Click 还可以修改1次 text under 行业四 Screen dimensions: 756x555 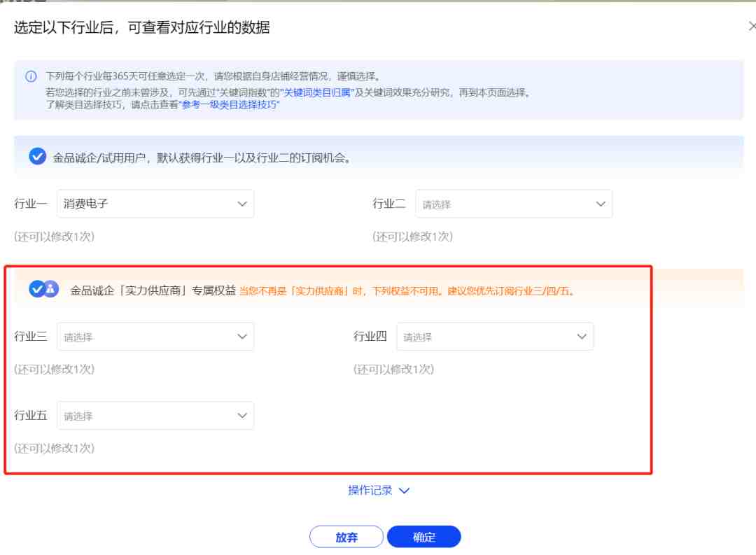coord(393,370)
